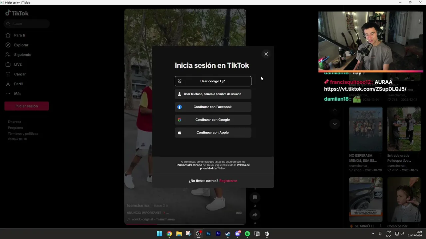Screen dimensions: 426x239
Task: Click teamcharrua_ under Entrada gratis card
Action: [397, 166]
